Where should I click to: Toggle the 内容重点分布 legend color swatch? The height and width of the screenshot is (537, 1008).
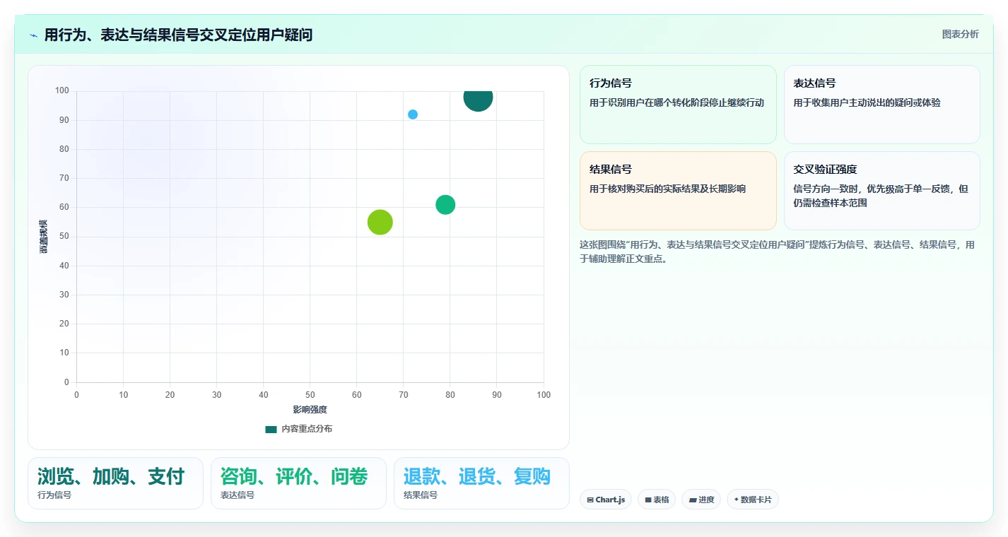point(271,429)
